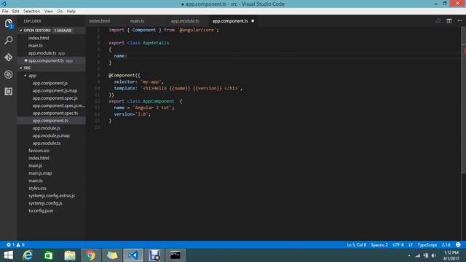
Task: Click the open changes icon in the editor title bar
Action: tap(438, 21)
